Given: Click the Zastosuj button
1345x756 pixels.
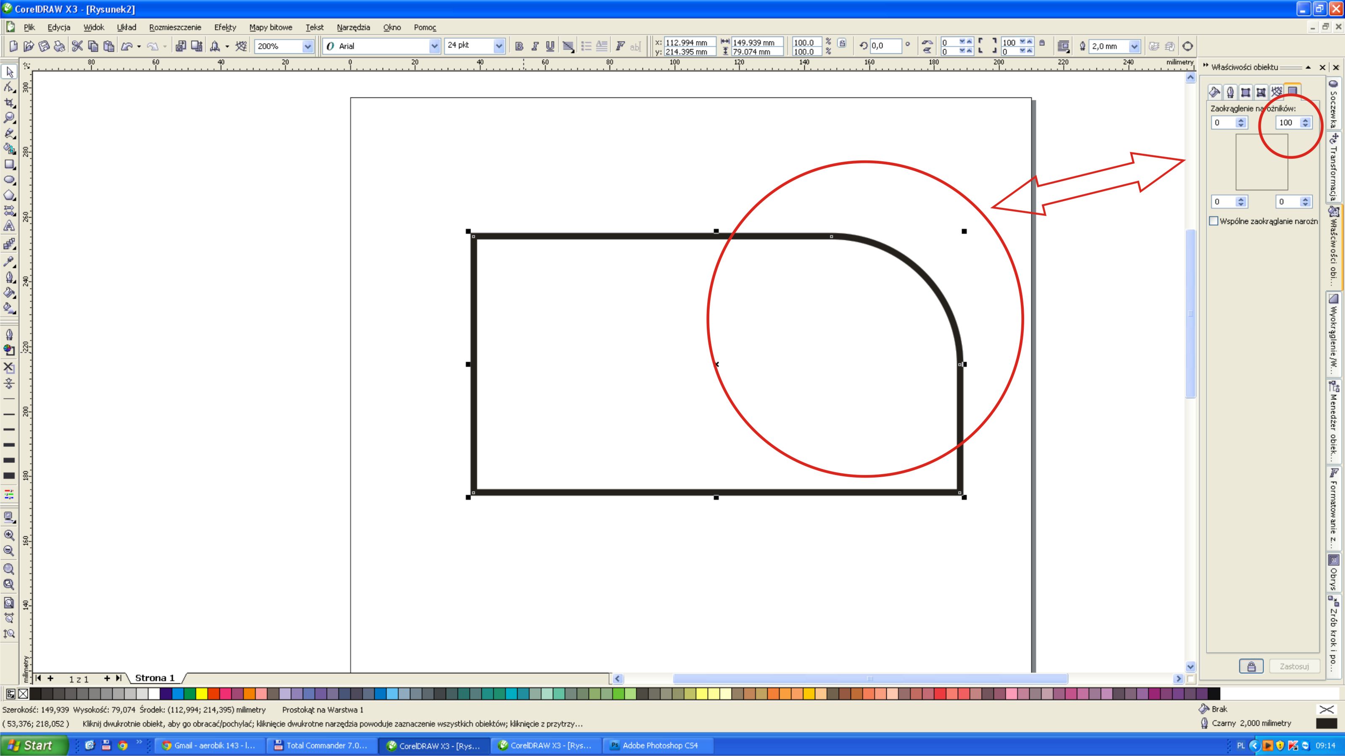Looking at the screenshot, I should tap(1294, 666).
